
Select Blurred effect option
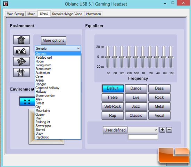pos(58,130)
